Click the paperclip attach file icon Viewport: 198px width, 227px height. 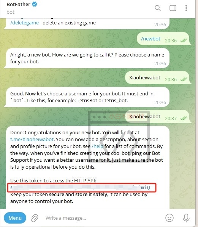(35, 218)
